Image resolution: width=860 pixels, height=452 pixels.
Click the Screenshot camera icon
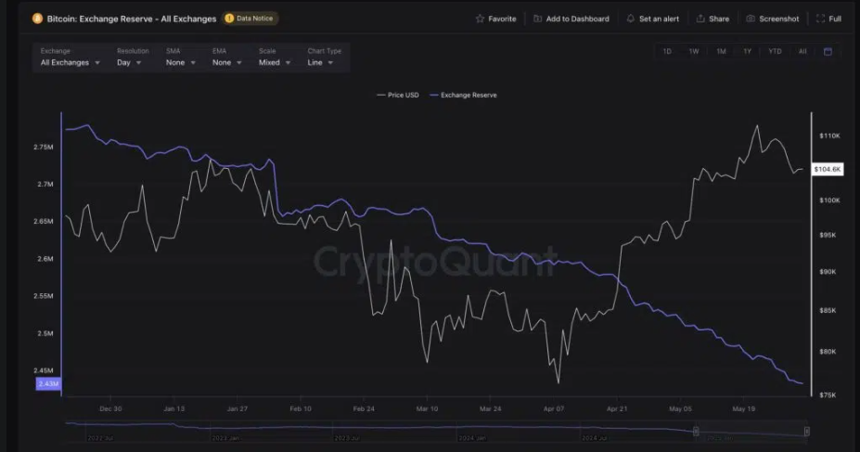[x=751, y=19]
